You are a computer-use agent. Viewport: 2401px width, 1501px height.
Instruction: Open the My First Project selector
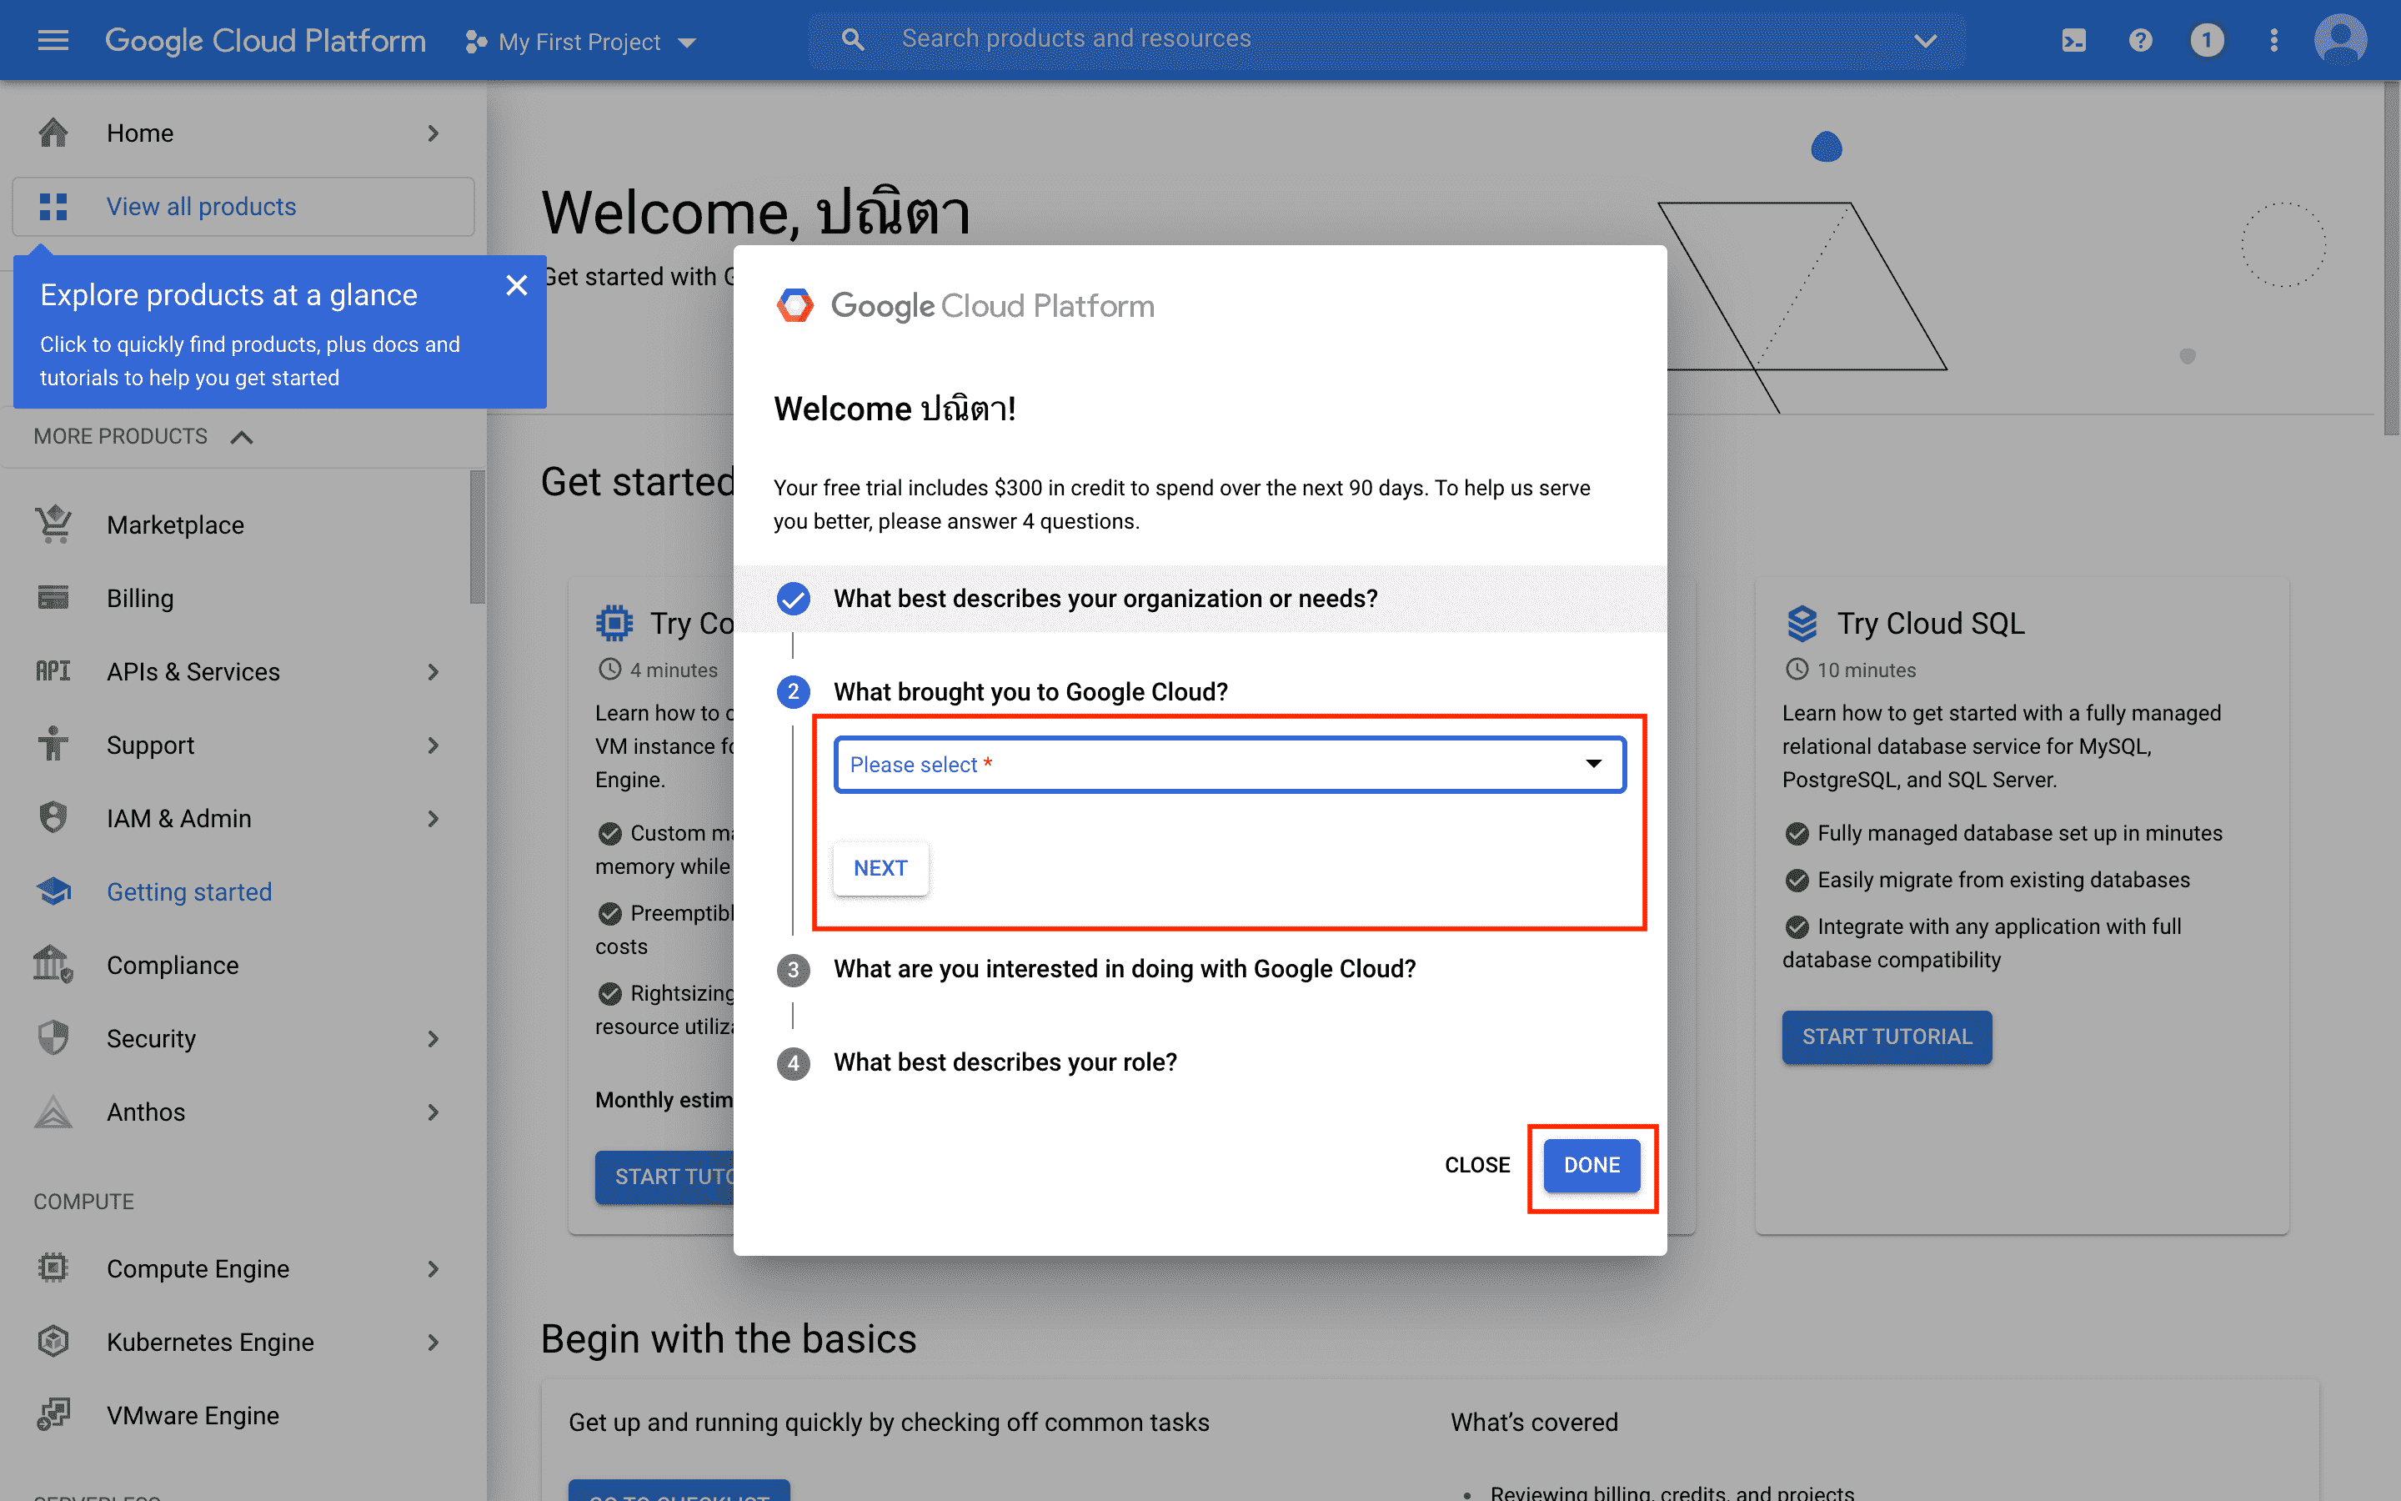[x=581, y=42]
